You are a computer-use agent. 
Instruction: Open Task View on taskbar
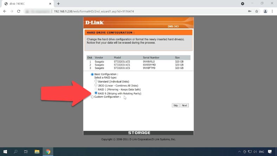tap(26, 152)
